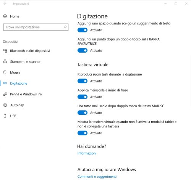Click the Mouse icon in sidebar
Viewport: 191px width, 180px height.
coord(5,72)
